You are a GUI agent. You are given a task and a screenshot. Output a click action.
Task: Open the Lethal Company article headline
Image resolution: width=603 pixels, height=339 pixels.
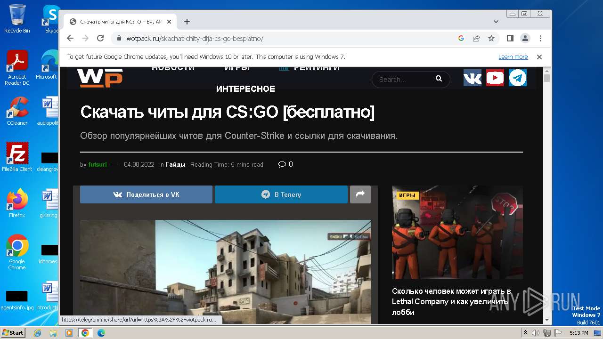451,301
